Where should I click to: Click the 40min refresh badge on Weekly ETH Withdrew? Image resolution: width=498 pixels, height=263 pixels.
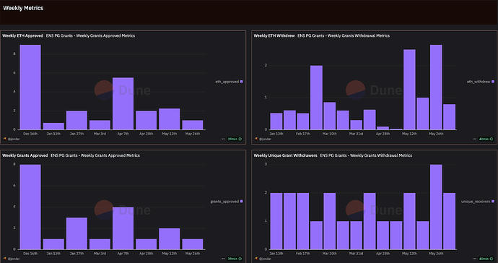coord(486,139)
